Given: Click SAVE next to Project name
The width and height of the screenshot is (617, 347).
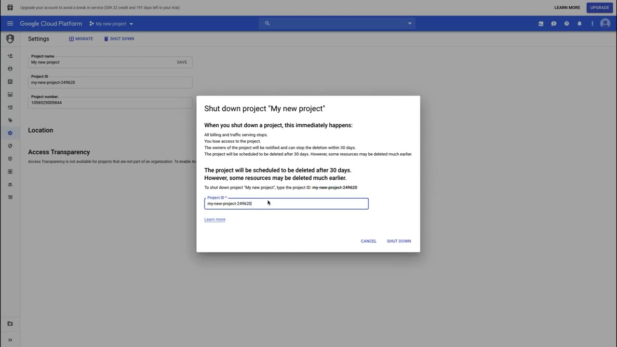Looking at the screenshot, I should 182,62.
